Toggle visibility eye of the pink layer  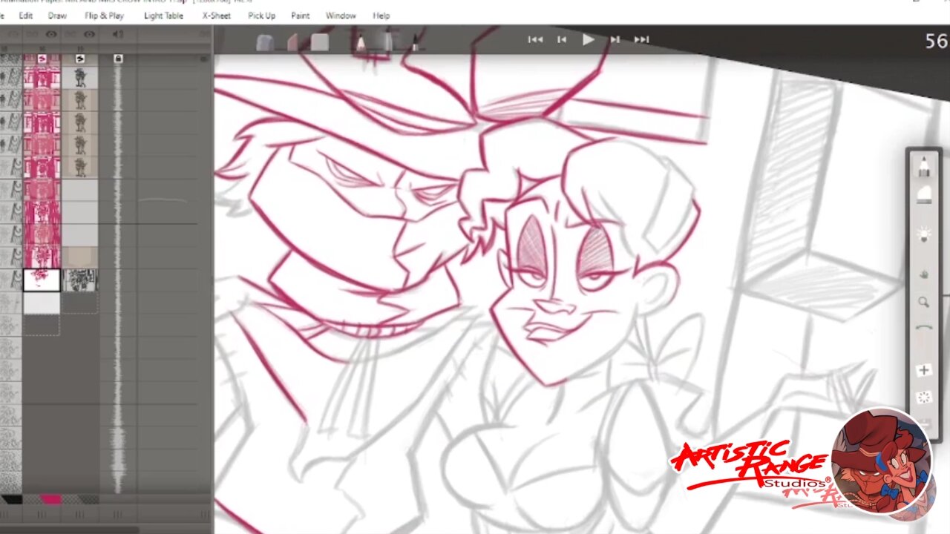tap(51, 35)
